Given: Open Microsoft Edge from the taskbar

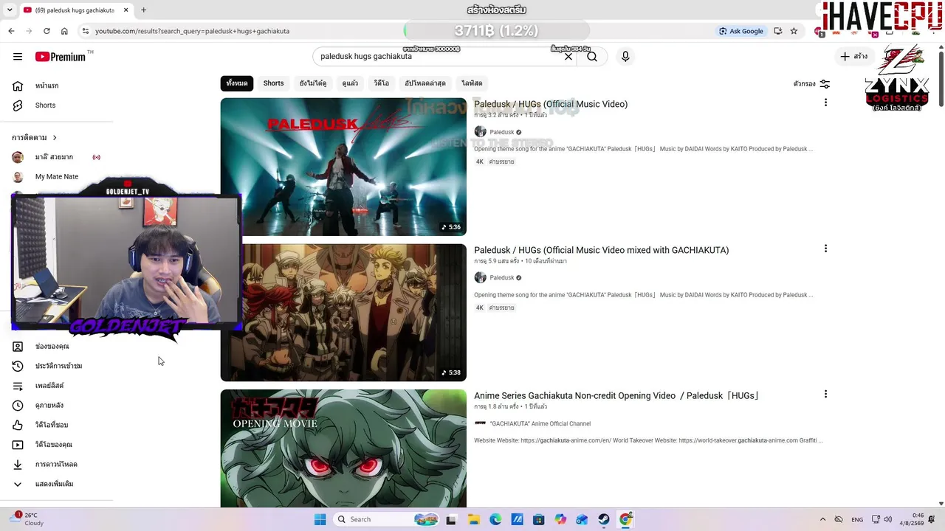Looking at the screenshot, I should (x=495, y=519).
